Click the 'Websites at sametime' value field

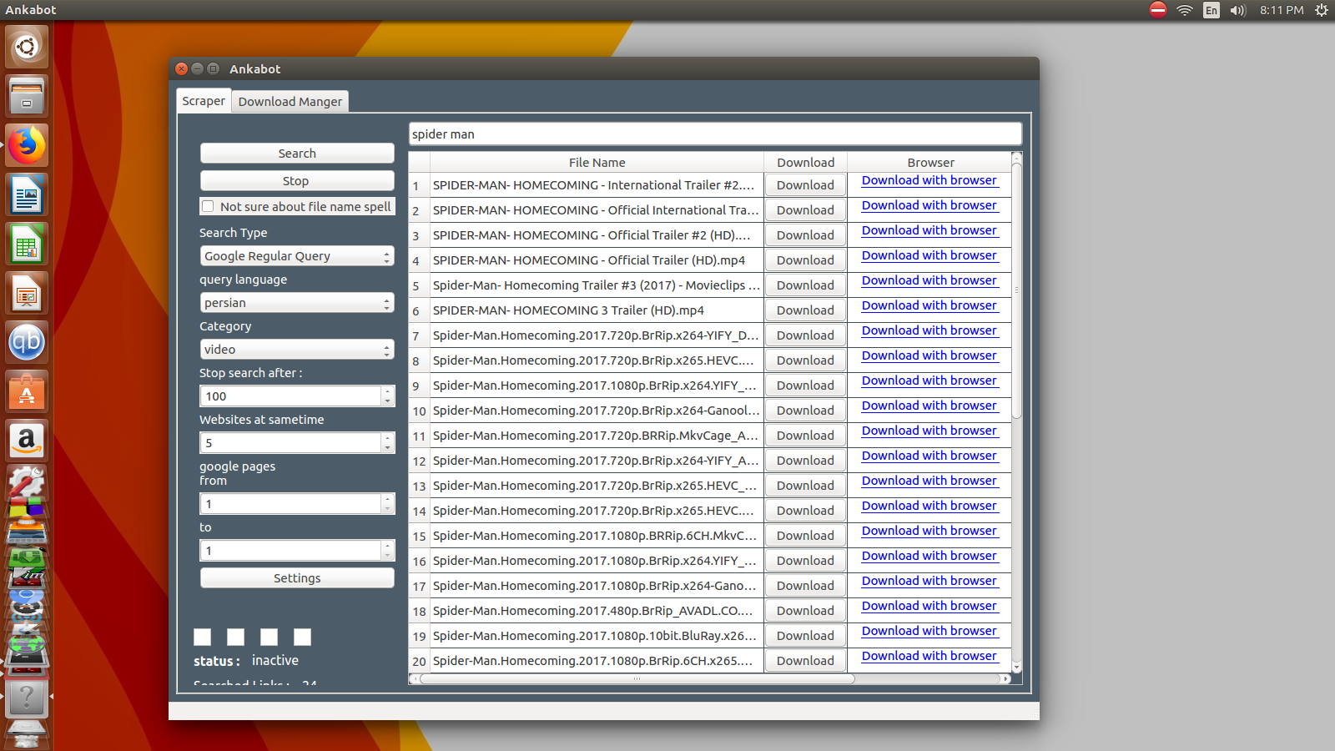[291, 443]
